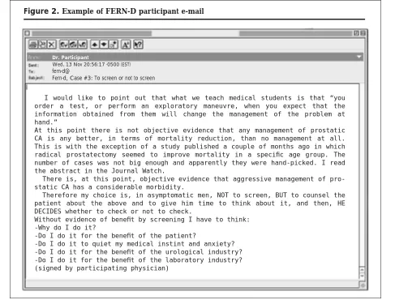Click the fern-d@ recipient address
The image size is (395, 300).
pyautogui.click(x=61, y=71)
